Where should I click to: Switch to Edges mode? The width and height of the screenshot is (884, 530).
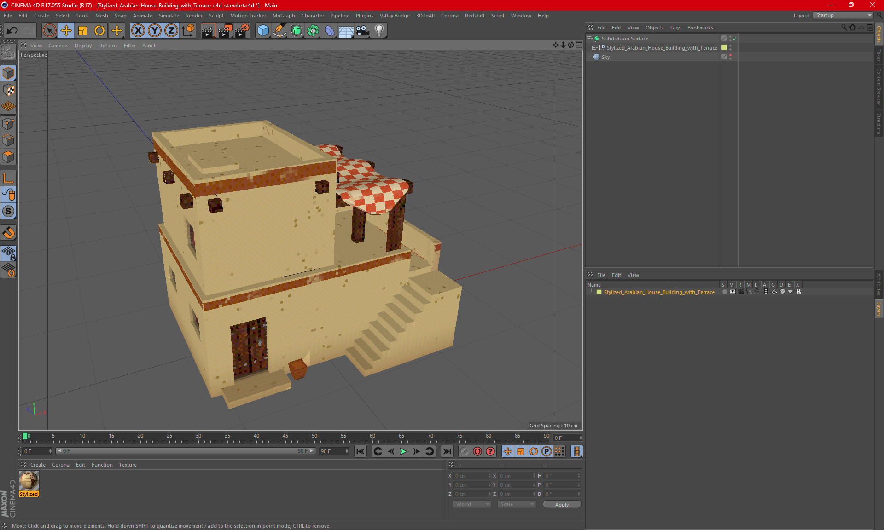(8, 140)
